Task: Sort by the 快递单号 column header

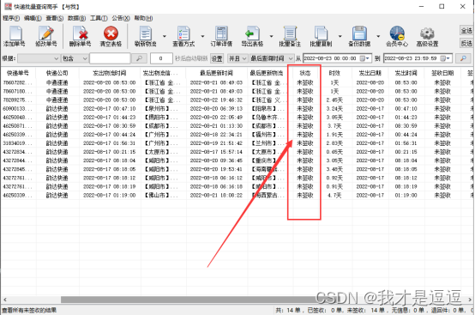Action: point(18,73)
